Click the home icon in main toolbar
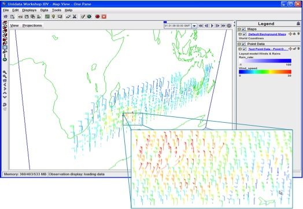Image resolution: width=303 pixels, height=209 pixels. click(x=6, y=17)
